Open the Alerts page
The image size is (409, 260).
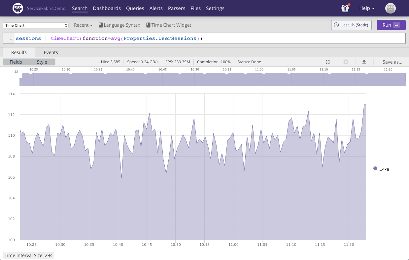[156, 8]
